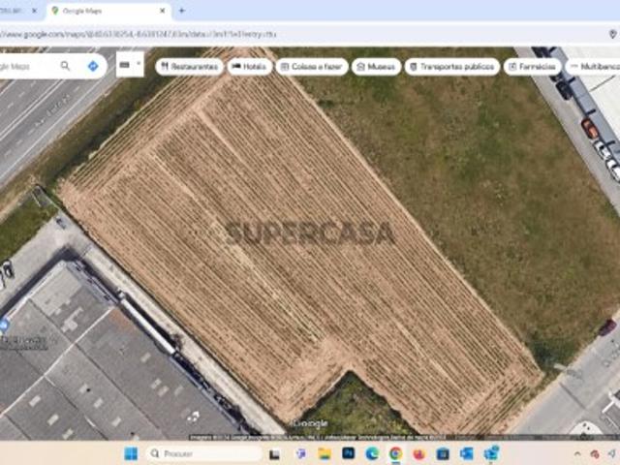Open Photoshop from the taskbar
The width and height of the screenshot is (620, 465).
pyautogui.click(x=348, y=453)
